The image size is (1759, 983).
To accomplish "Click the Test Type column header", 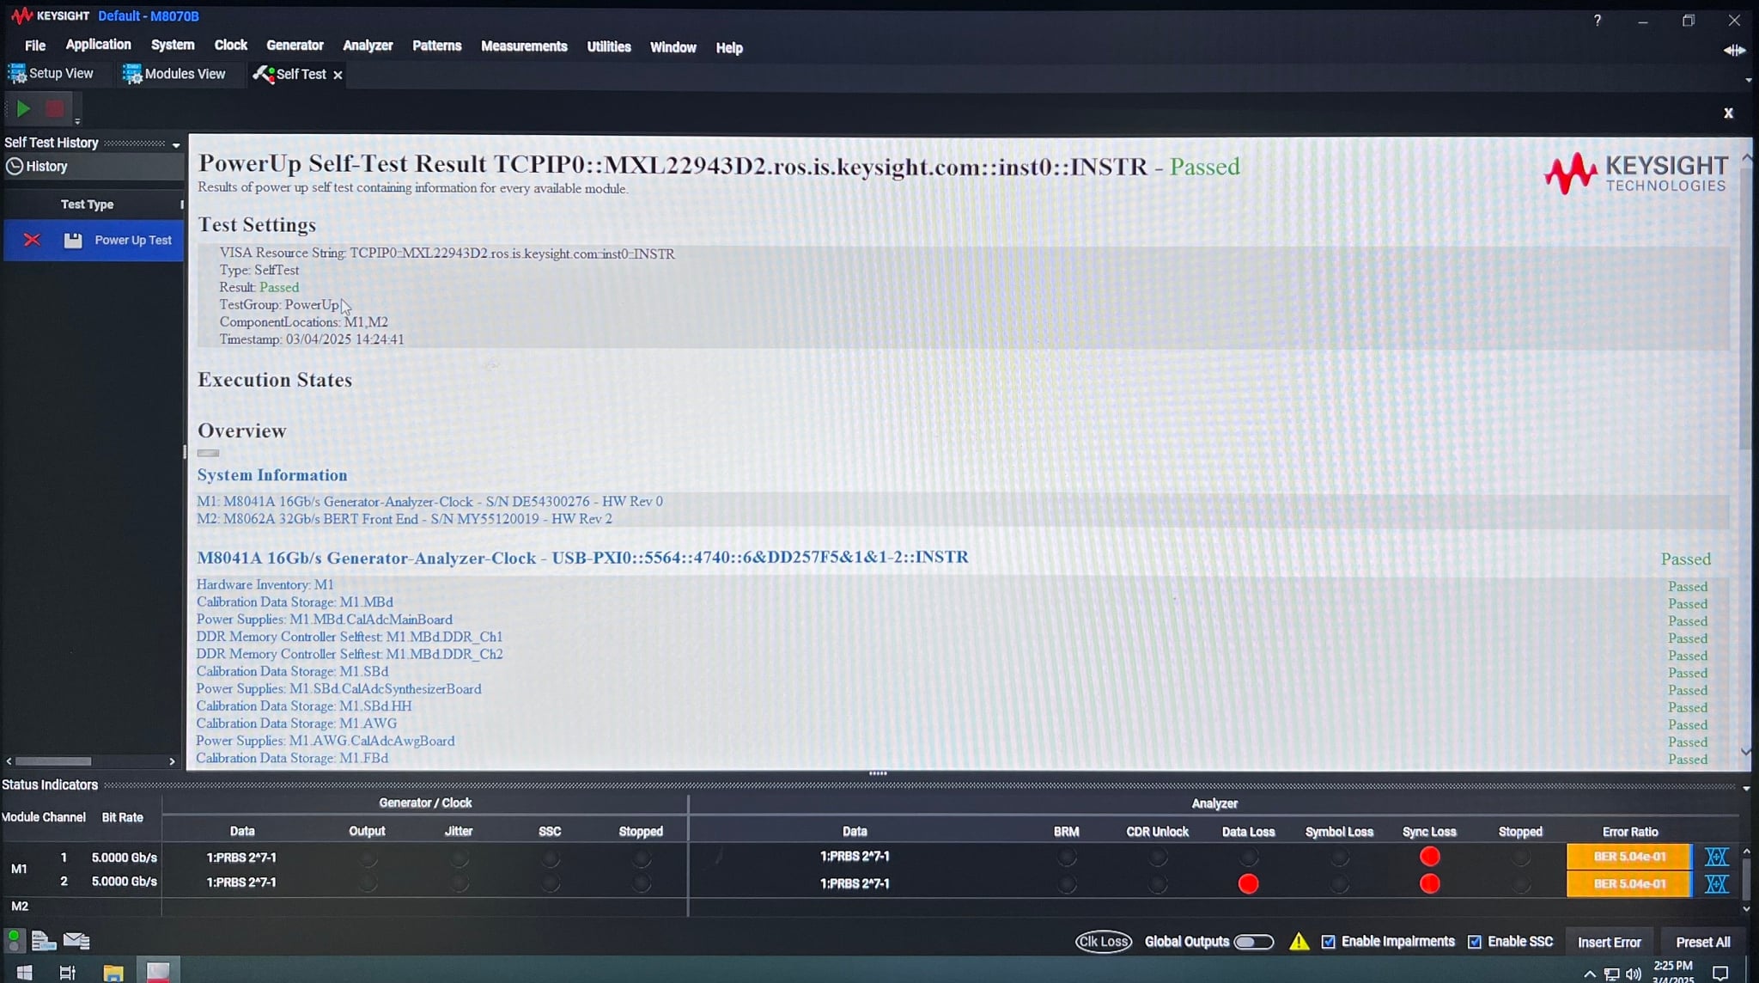I will click(87, 205).
